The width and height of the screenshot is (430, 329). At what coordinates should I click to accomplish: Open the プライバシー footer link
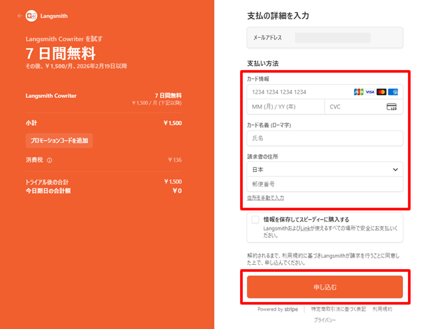coord(325,320)
